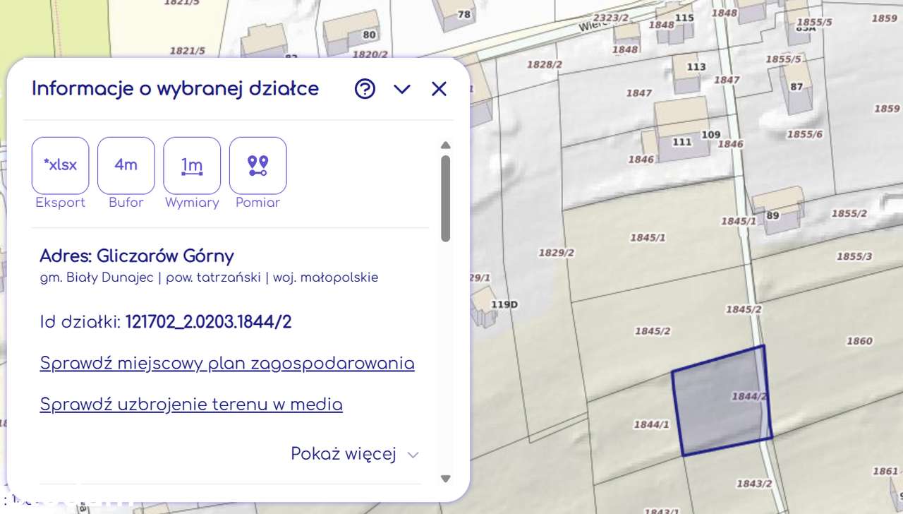The image size is (903, 514).
Task: Select parcel 1845/2 left of the path
Action: [x=652, y=331]
